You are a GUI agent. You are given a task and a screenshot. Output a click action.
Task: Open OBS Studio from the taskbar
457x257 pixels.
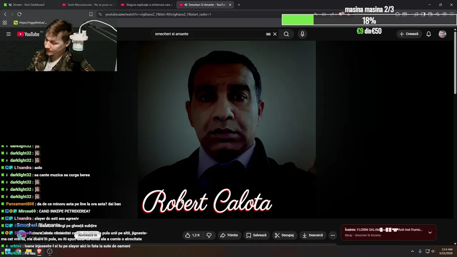click(x=50, y=251)
